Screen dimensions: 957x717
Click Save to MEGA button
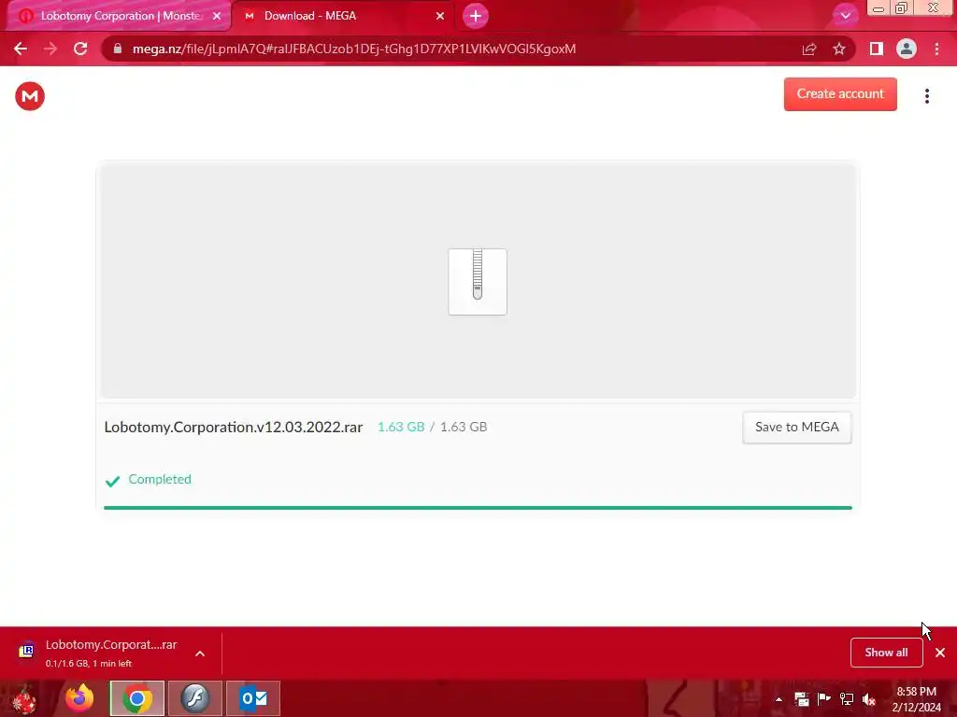[797, 428]
